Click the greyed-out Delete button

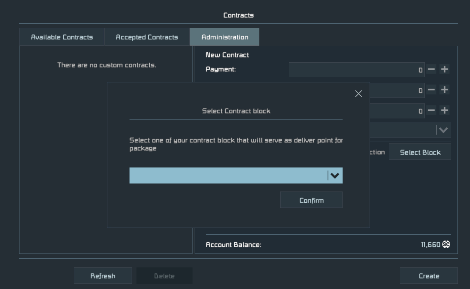point(164,276)
